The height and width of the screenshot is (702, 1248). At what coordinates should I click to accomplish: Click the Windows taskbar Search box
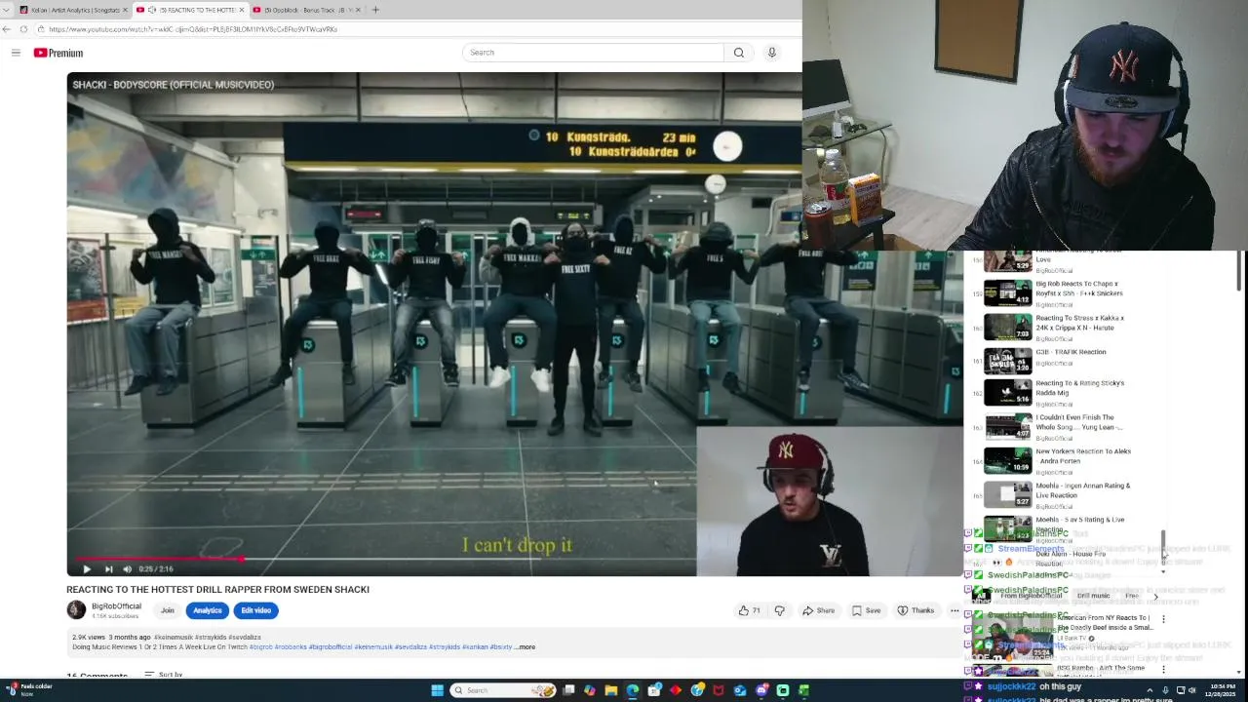[x=503, y=690]
